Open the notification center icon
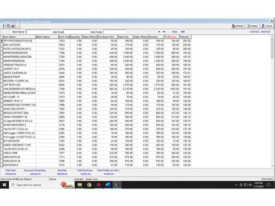275x206 pixels. click(x=268, y=185)
